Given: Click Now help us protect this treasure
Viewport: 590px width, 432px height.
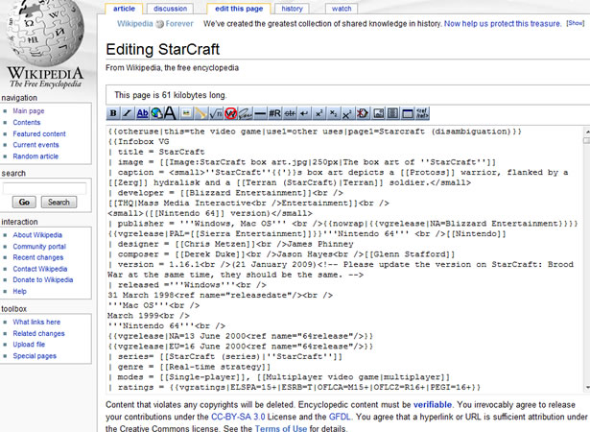Looking at the screenshot, I should pyautogui.click(x=503, y=24).
